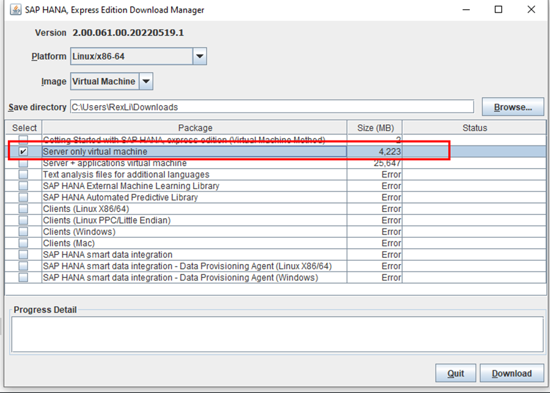Click the Size (MB) column header
This screenshot has height=393, width=550.
coord(375,128)
